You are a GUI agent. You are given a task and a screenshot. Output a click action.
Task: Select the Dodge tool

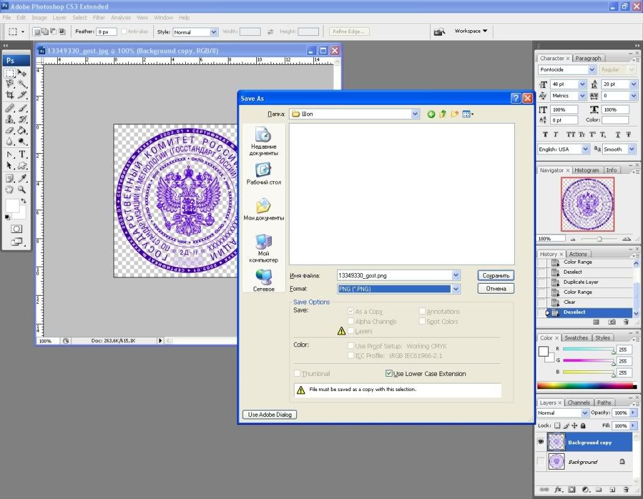[22, 141]
